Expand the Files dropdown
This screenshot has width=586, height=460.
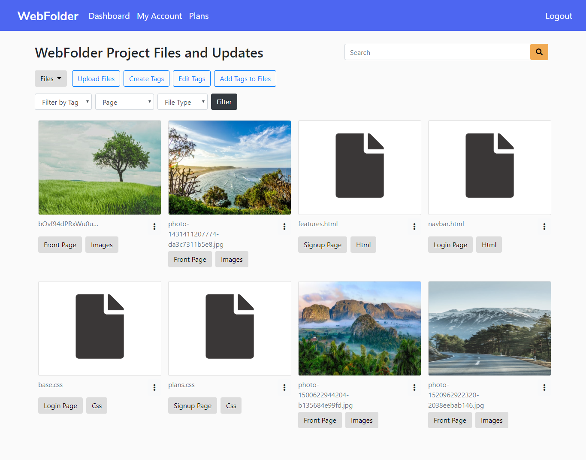51,79
